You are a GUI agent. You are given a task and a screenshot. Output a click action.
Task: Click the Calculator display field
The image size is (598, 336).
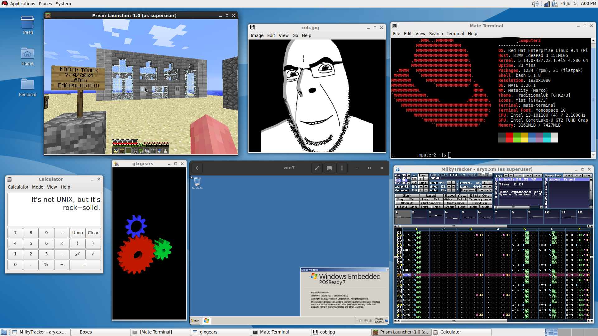[x=54, y=209]
